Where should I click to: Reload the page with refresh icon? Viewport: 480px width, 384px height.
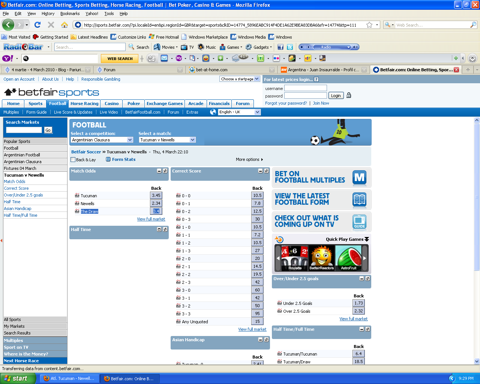click(x=37, y=25)
